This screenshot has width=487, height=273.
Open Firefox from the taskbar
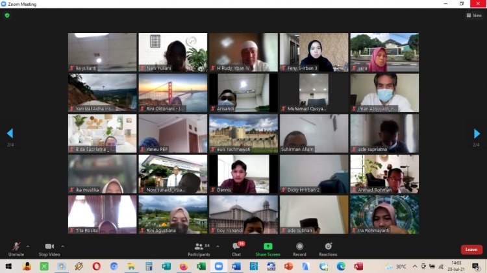click(x=184, y=266)
